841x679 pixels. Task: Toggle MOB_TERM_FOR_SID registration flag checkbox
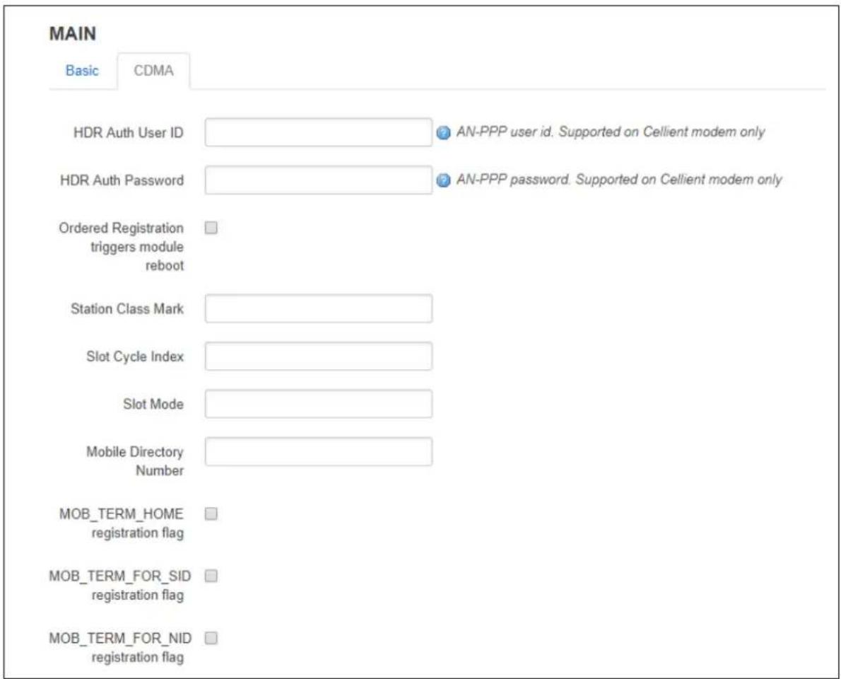tap(211, 576)
